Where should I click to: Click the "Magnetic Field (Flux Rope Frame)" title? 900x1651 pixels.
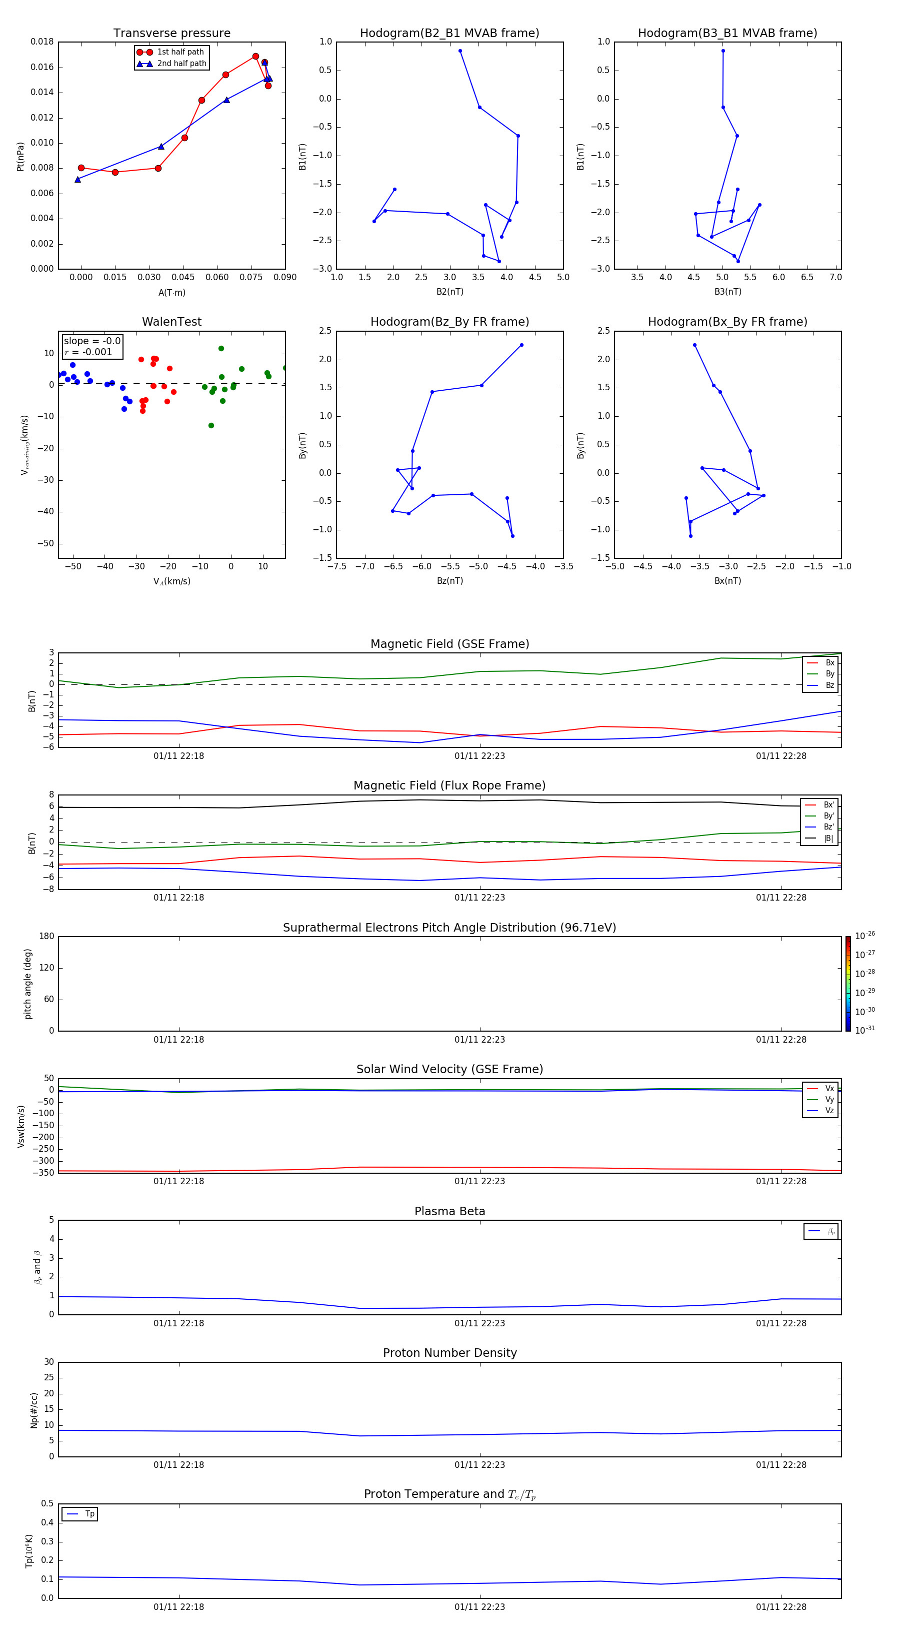[x=449, y=786]
